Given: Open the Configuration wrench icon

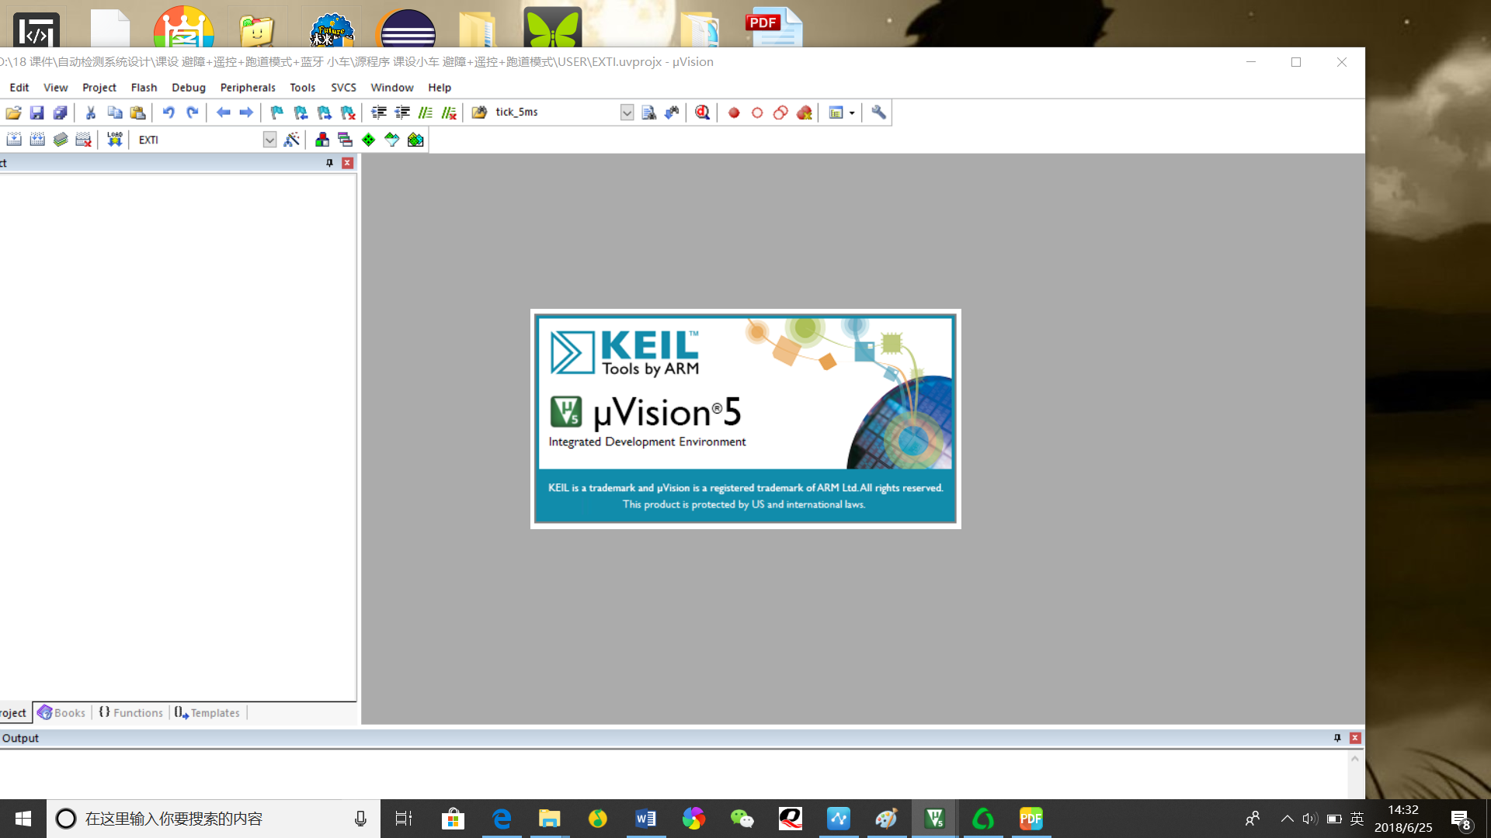Looking at the screenshot, I should point(878,113).
